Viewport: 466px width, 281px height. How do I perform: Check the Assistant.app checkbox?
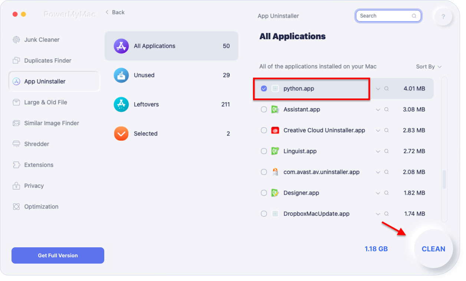coord(264,110)
